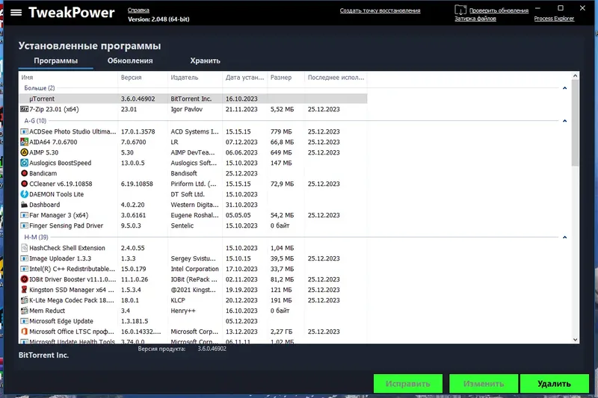The image size is (598, 398).
Task: Click the Finger Sensing Pad Driver icon
Action: point(24,226)
